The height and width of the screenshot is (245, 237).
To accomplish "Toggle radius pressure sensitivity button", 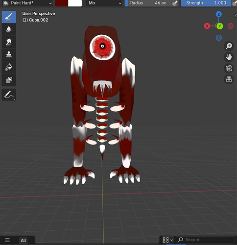I will (x=175, y=3).
